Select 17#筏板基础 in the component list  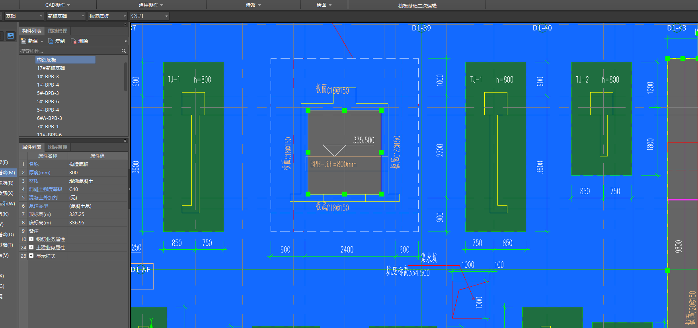[x=51, y=68]
